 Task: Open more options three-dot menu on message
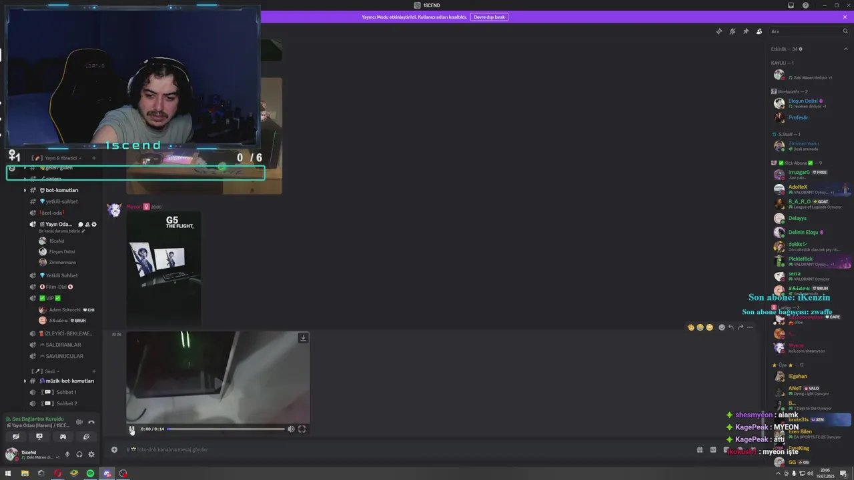750,327
